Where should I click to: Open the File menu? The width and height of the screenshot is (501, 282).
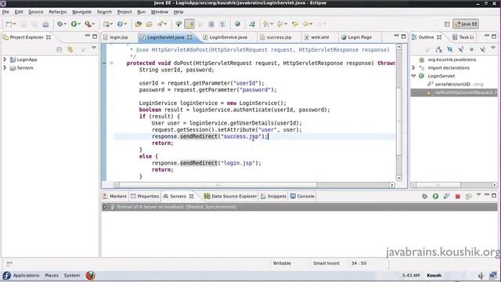coord(5,12)
